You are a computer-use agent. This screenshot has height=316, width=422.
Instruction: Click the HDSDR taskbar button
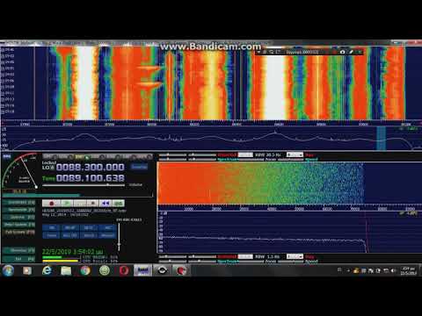pyautogui.click(x=143, y=270)
